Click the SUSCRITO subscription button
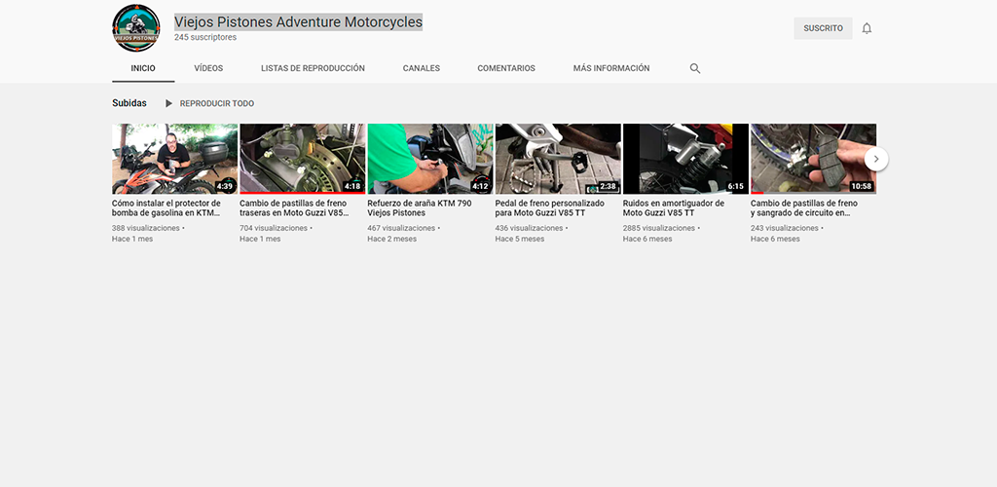997x487 pixels. pyautogui.click(x=823, y=28)
